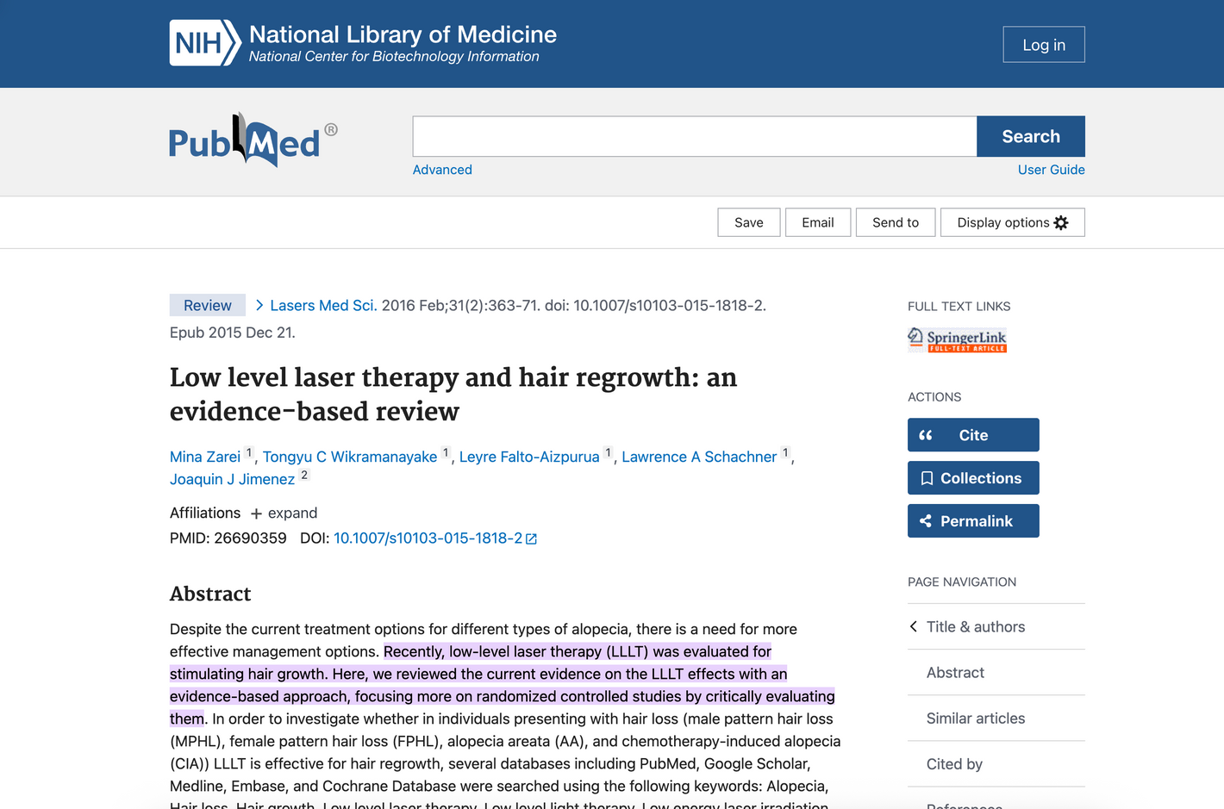Go to Title & authors section

coord(975,627)
